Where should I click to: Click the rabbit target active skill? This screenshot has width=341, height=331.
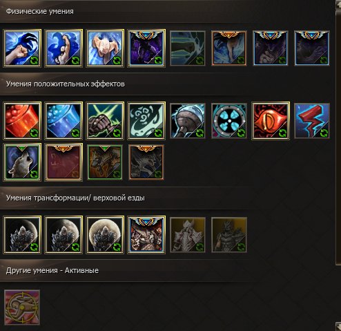22,308
